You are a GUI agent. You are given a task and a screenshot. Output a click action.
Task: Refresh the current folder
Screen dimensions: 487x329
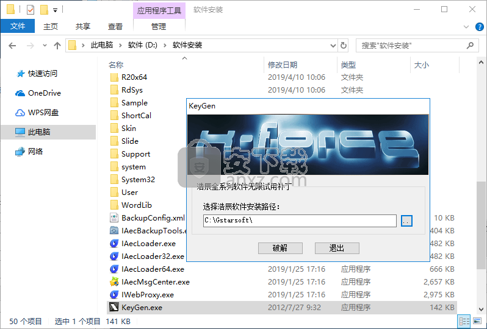[343, 45]
